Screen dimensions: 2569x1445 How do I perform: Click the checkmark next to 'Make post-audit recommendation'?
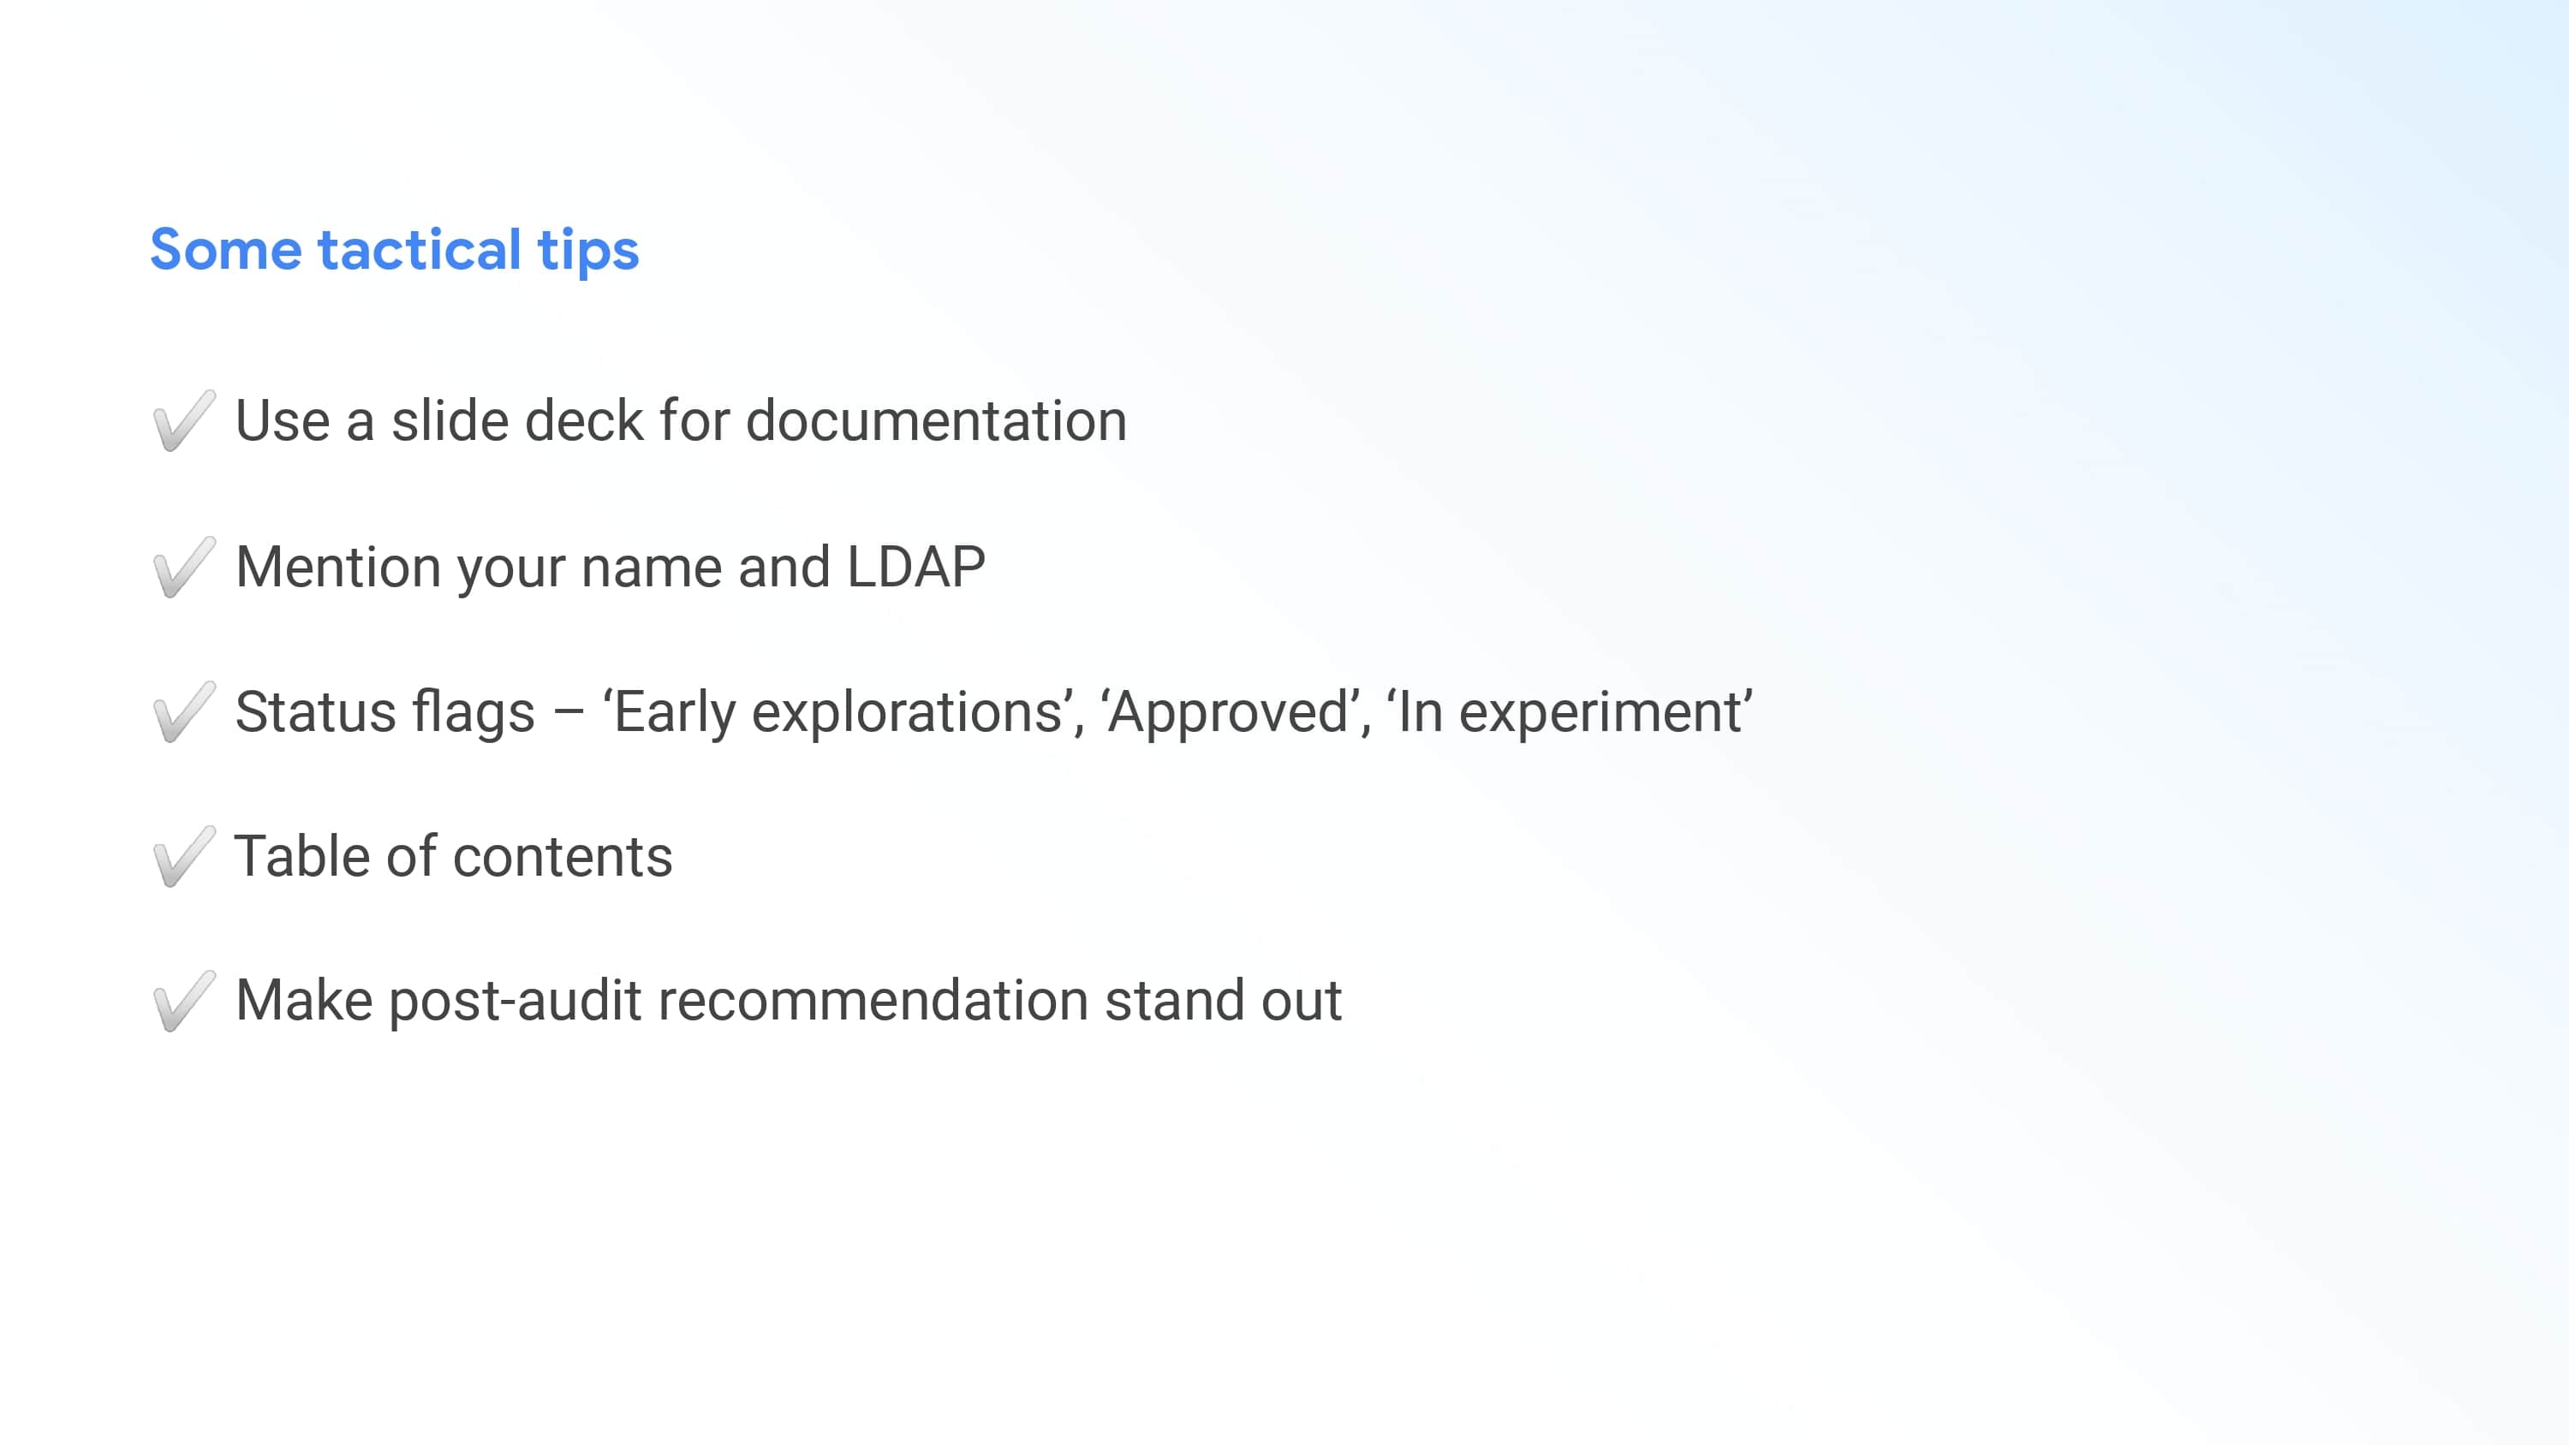(x=183, y=1002)
